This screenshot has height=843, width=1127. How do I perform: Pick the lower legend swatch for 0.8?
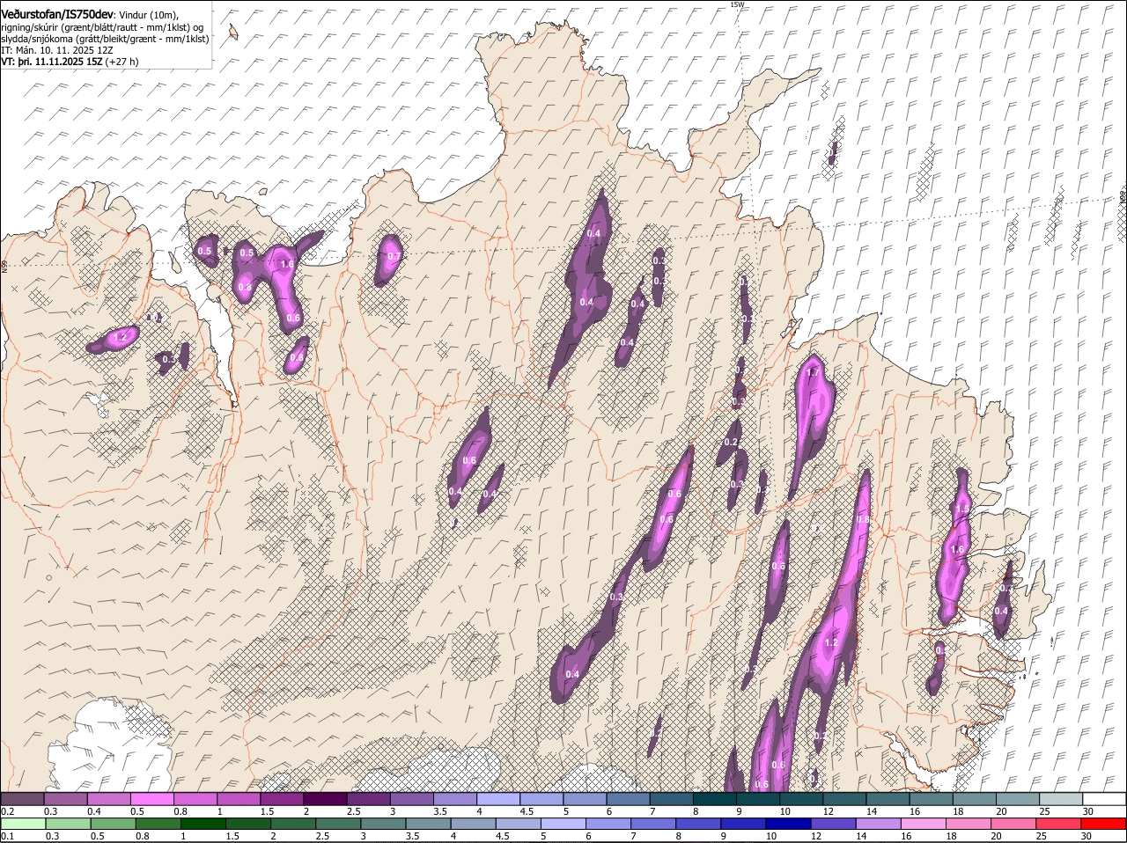coord(158,824)
